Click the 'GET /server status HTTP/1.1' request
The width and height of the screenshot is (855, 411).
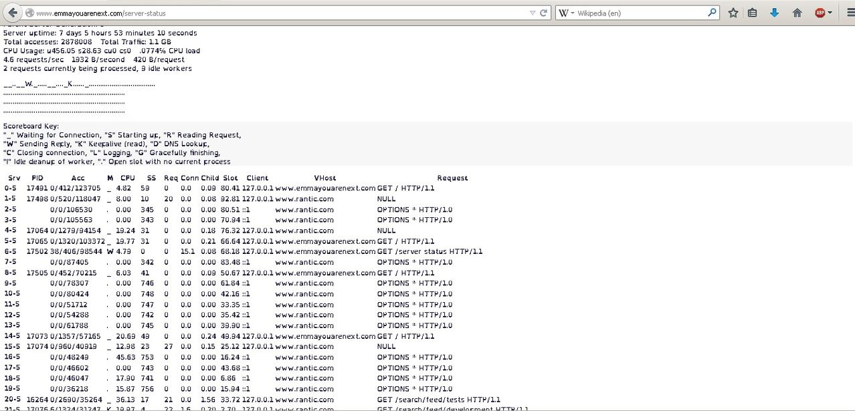(430, 252)
